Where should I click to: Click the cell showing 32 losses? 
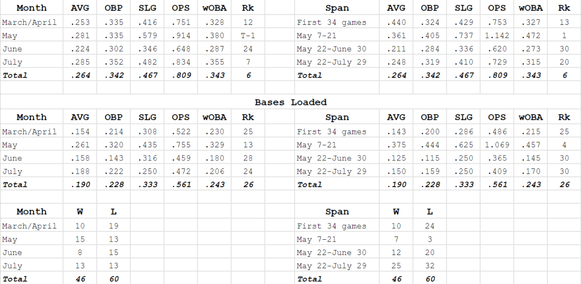[430, 266]
